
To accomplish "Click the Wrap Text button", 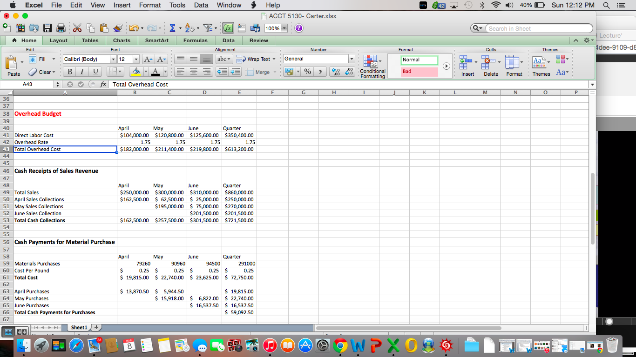I will coord(256,59).
